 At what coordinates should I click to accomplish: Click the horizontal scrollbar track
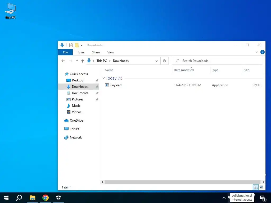tap(183, 182)
